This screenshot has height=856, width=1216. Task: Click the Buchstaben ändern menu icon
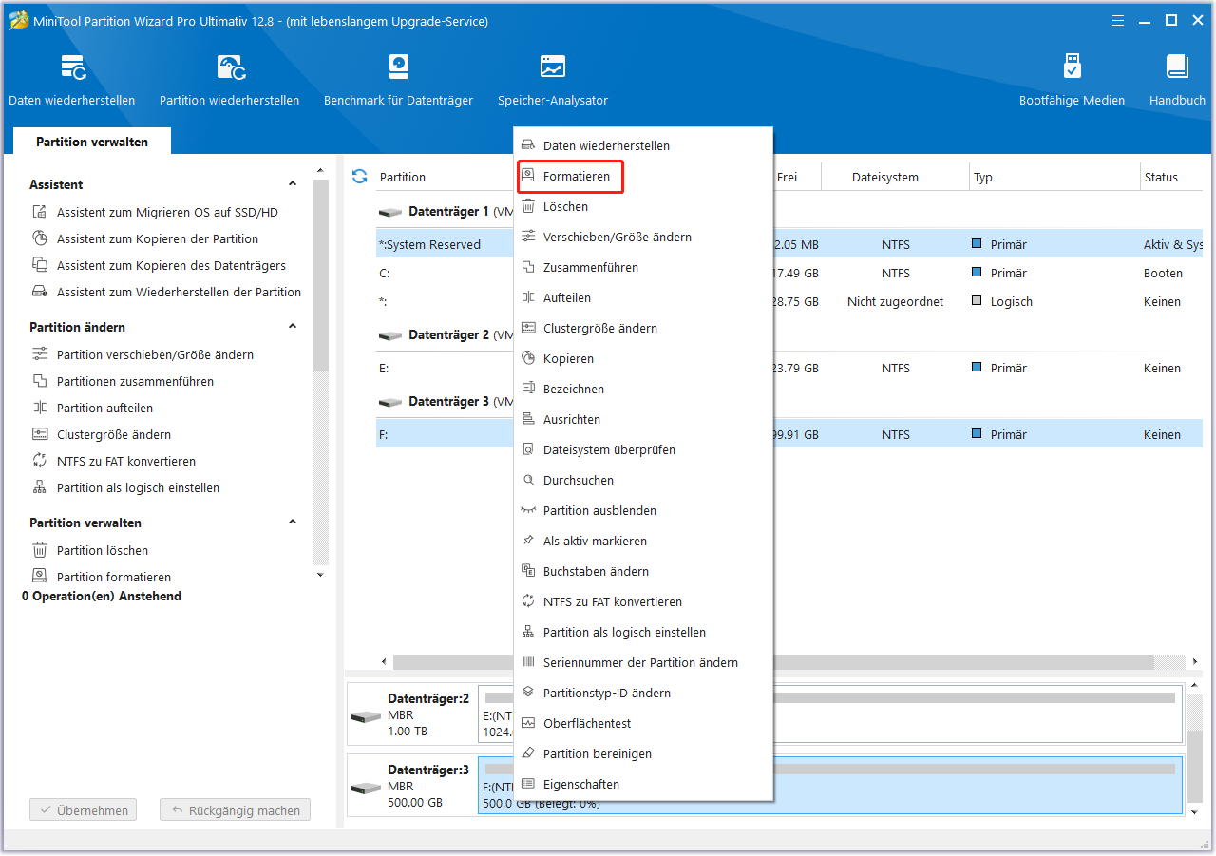[528, 572]
